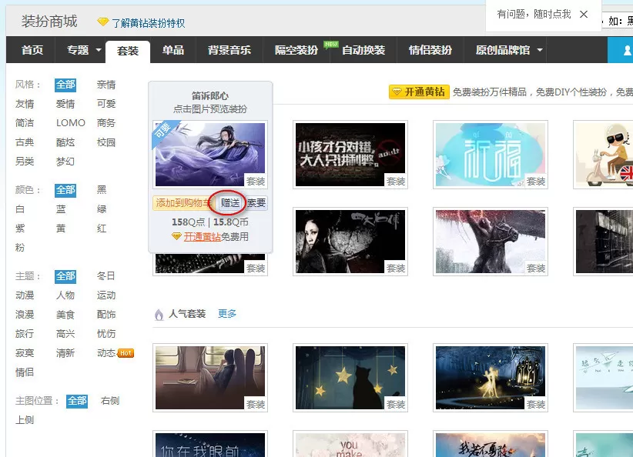
Task: Open the 隔空装扮 tab
Action: pos(296,50)
